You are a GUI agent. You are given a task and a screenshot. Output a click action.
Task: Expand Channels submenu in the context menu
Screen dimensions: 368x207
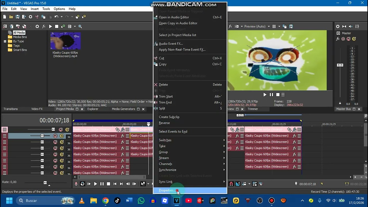click(190, 164)
